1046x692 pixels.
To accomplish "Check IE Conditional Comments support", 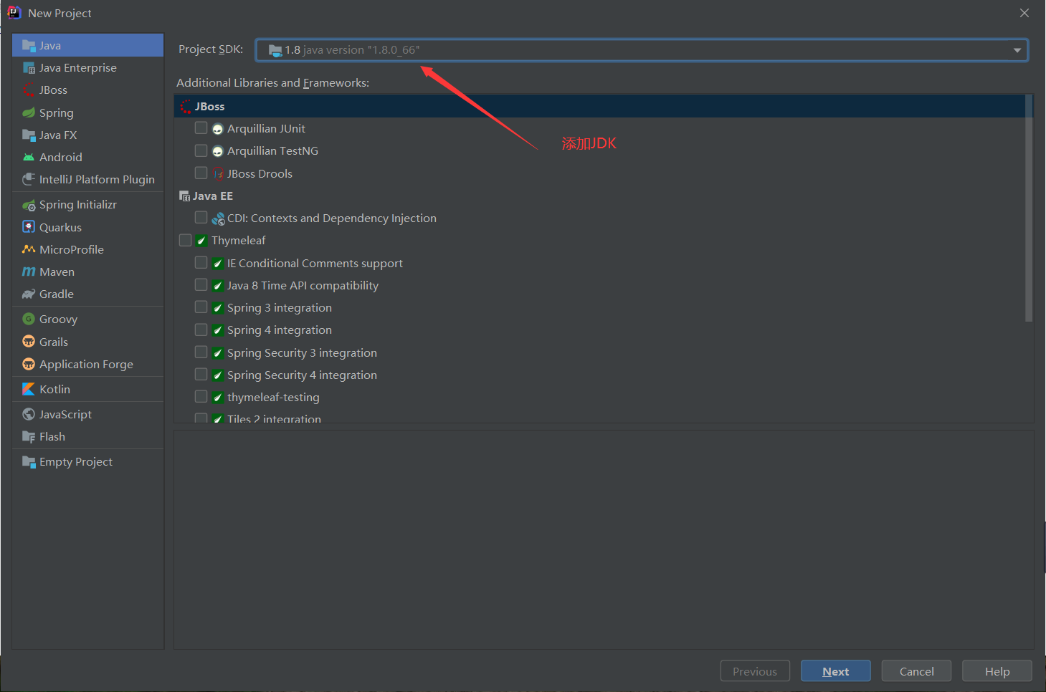I will click(x=201, y=262).
